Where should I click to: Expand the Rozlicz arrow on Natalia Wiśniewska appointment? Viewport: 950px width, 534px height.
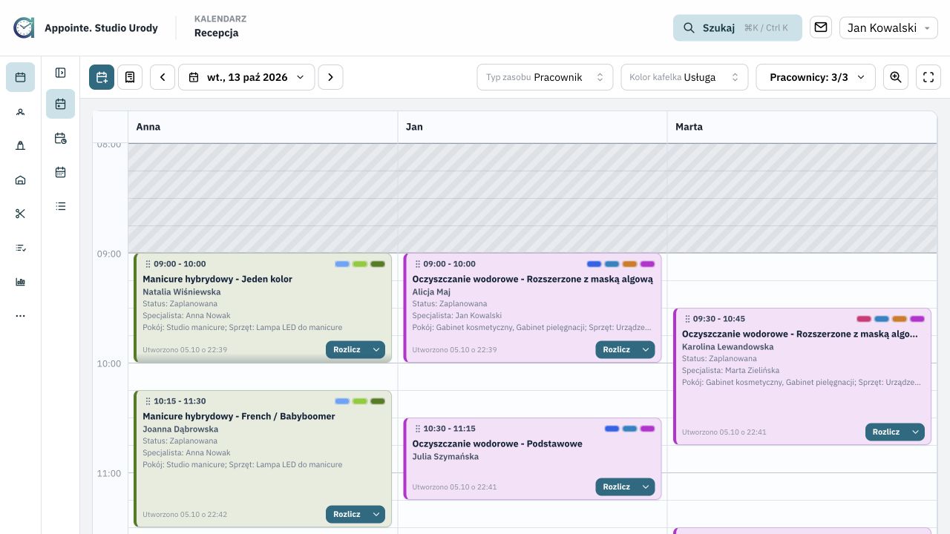tap(376, 350)
